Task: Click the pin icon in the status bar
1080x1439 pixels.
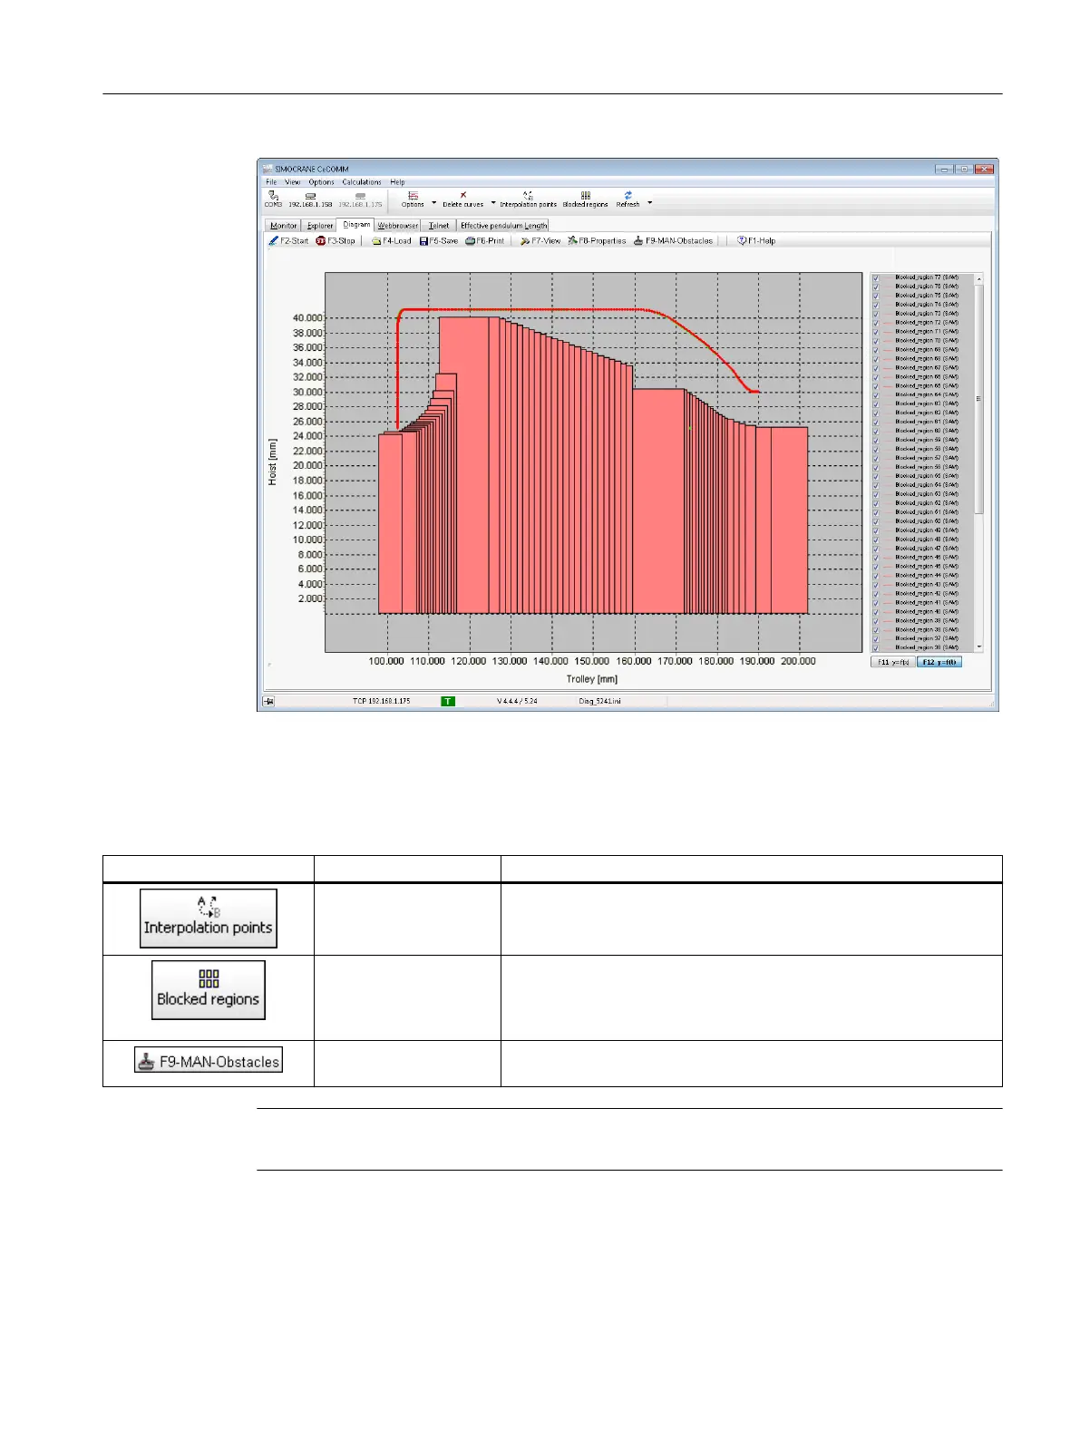Action: tap(269, 701)
